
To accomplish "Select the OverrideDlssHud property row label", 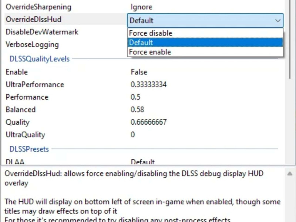I will [34, 20].
